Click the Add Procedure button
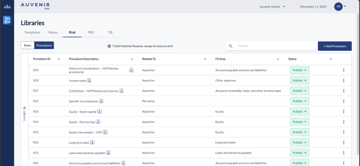The width and height of the screenshot is (360, 166). click(334, 46)
